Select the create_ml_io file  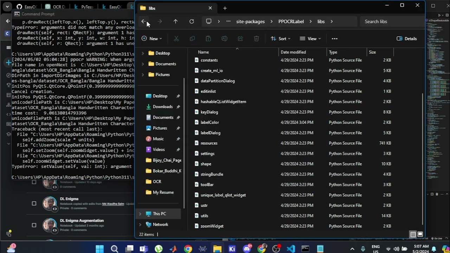pyautogui.click(x=212, y=71)
